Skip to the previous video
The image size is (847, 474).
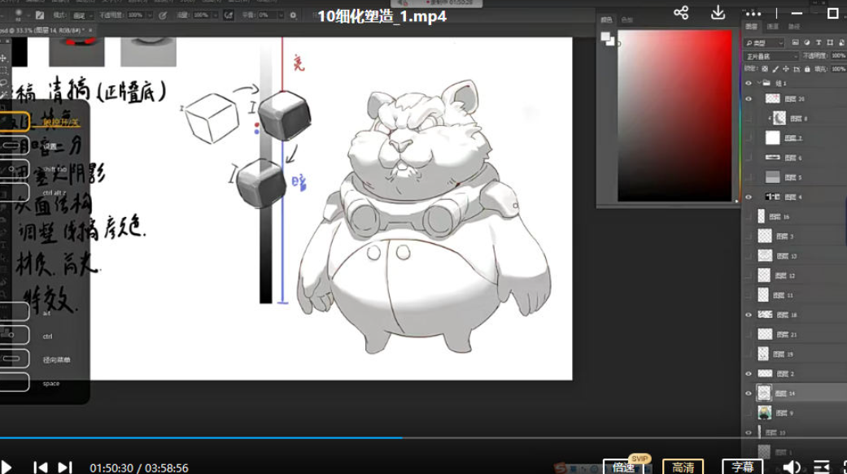point(40,467)
